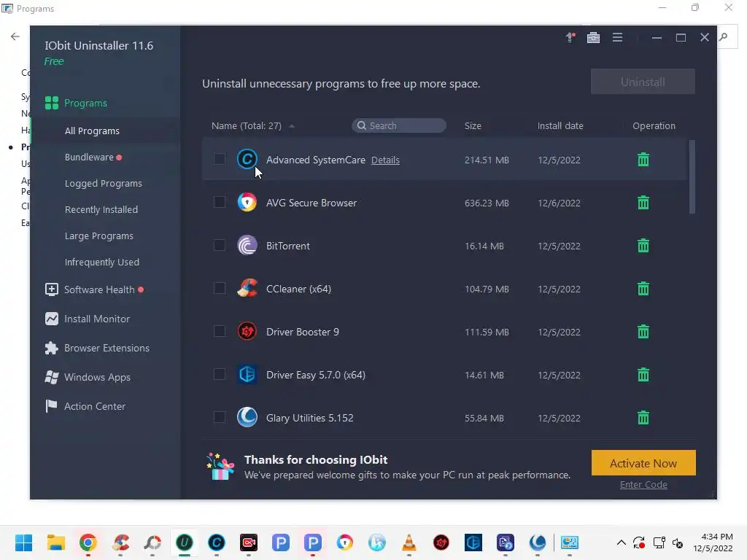Open VLC media player from taskbar

[x=409, y=542]
